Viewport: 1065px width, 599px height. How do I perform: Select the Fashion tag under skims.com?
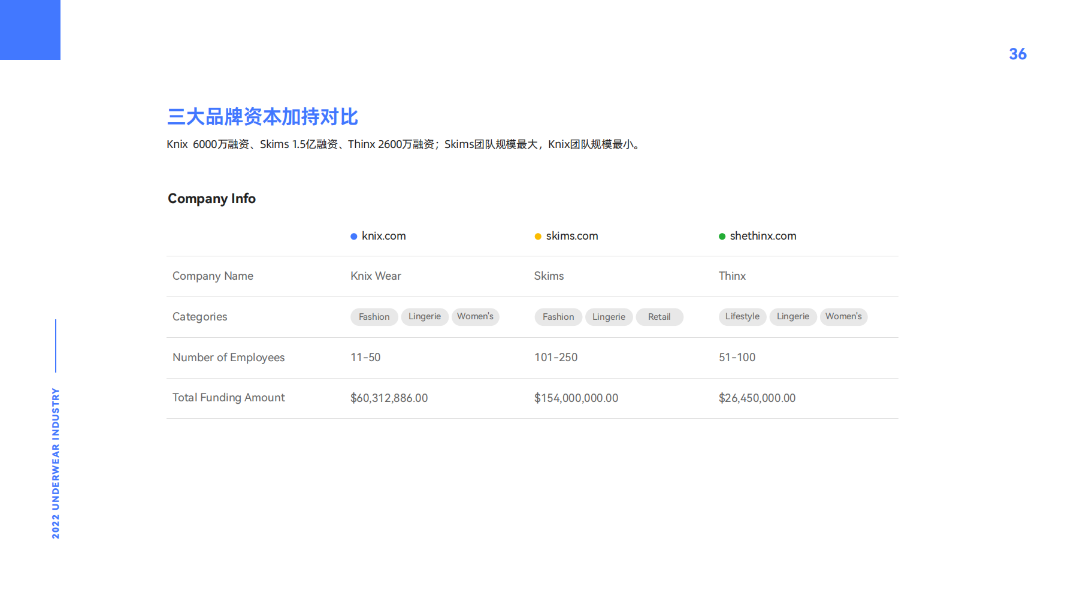pyautogui.click(x=558, y=317)
